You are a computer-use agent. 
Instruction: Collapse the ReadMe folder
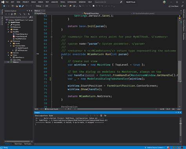tap(9, 32)
